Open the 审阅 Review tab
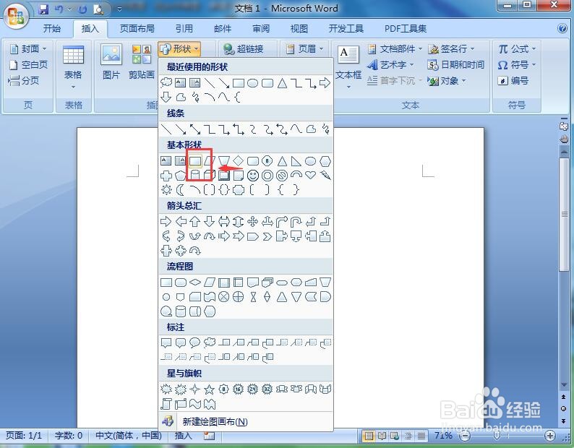This screenshot has height=448, width=574. tap(261, 29)
